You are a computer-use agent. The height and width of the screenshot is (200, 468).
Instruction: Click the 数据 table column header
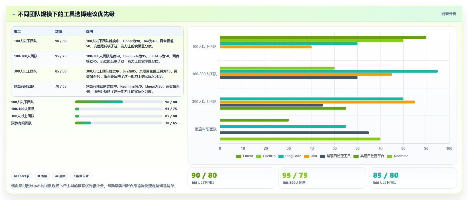coord(58,31)
